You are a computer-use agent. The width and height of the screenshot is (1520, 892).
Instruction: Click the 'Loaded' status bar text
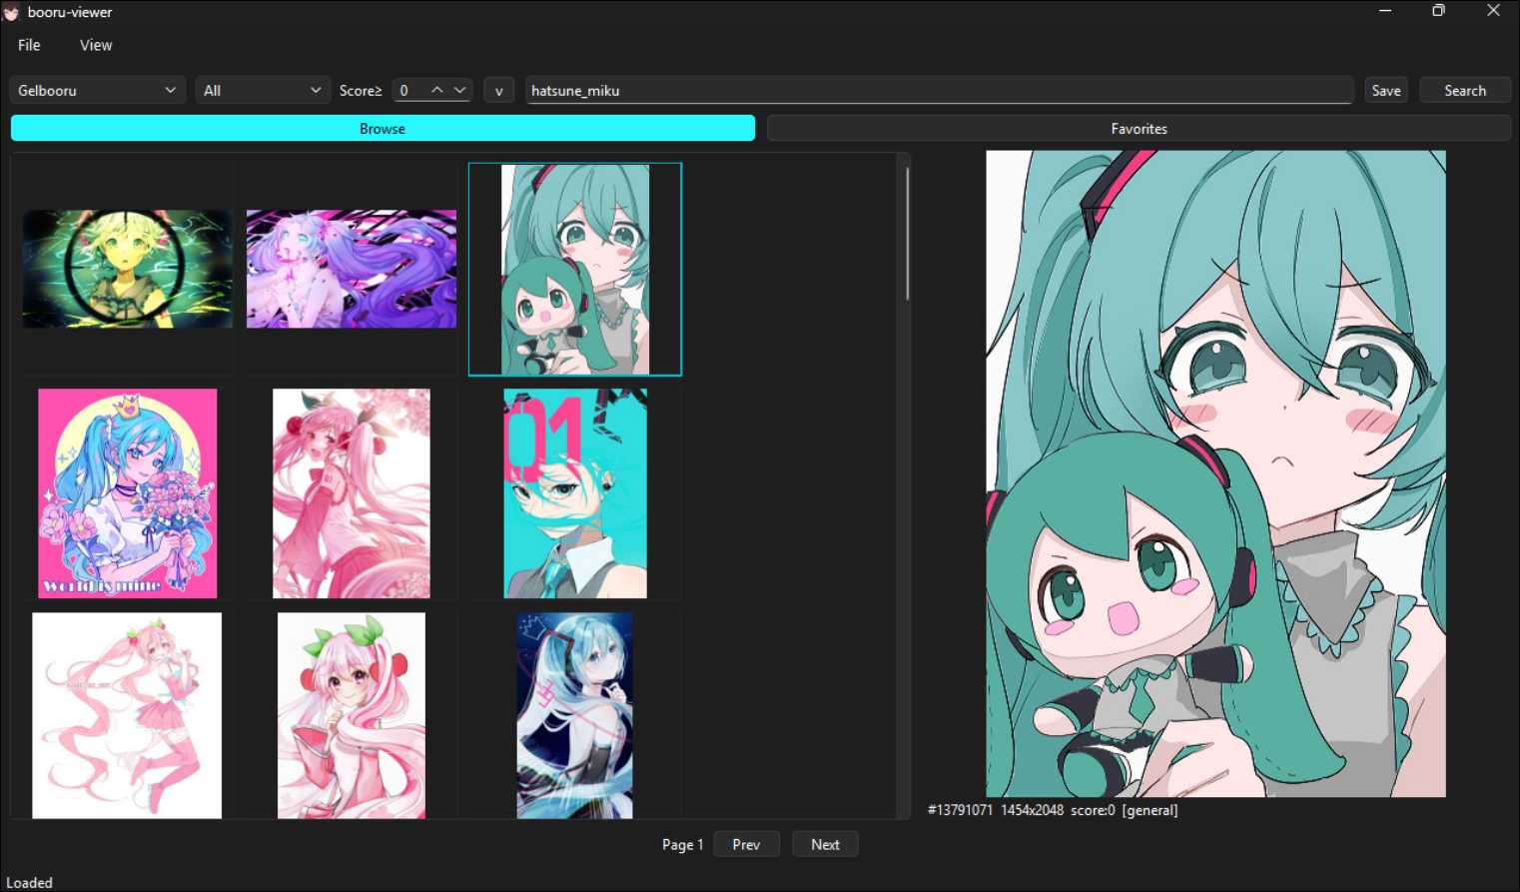(x=28, y=882)
